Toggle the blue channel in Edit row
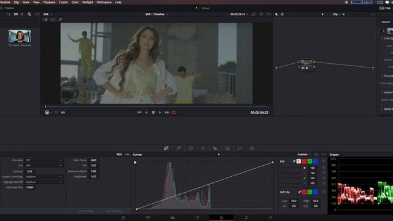Image resolution: width=393 pixels, height=221 pixels. tap(315, 161)
